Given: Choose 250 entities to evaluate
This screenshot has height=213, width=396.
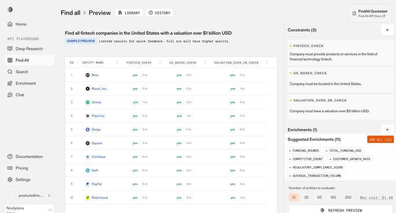Looking at the screenshot, I should click(348, 198).
